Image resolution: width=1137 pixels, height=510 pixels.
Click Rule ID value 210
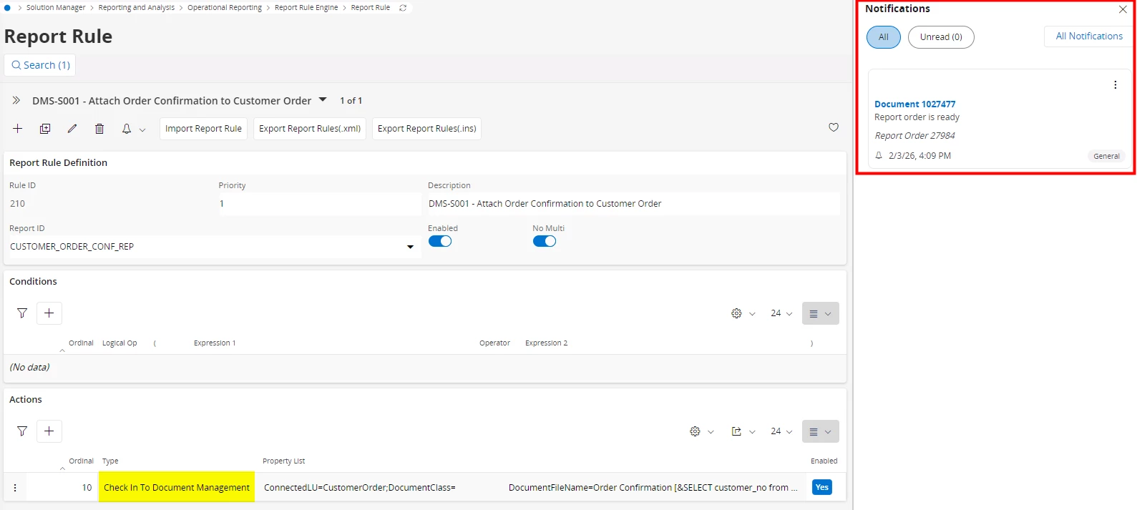pyautogui.click(x=17, y=204)
